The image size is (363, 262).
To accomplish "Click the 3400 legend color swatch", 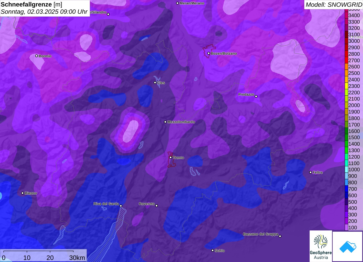I will [346, 15].
